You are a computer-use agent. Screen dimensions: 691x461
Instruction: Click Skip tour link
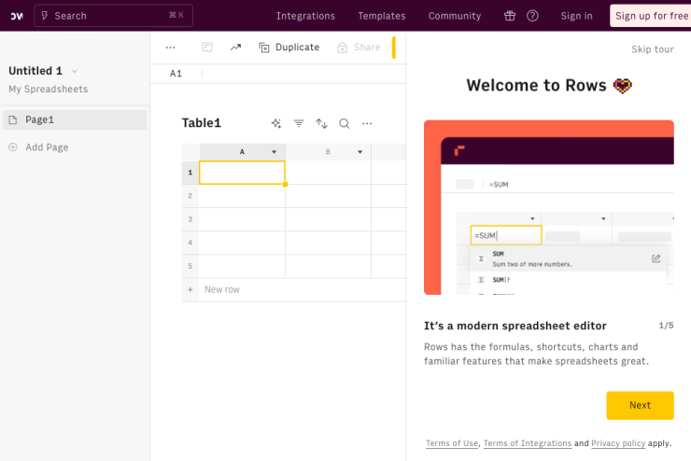click(652, 49)
